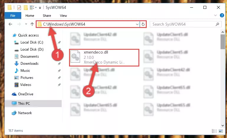Switch to the View tab
The image size is (227, 138).
[63, 16]
